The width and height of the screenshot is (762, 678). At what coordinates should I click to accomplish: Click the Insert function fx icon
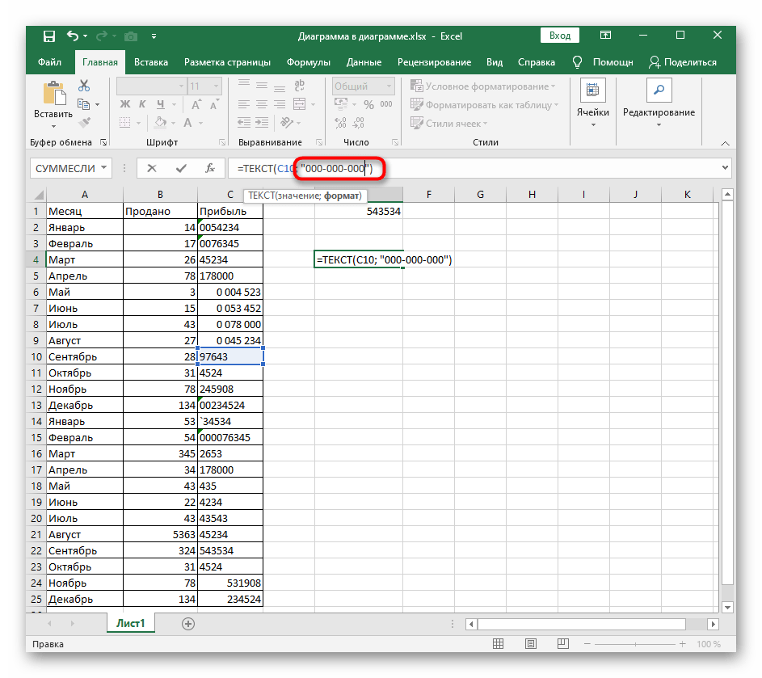(210, 168)
